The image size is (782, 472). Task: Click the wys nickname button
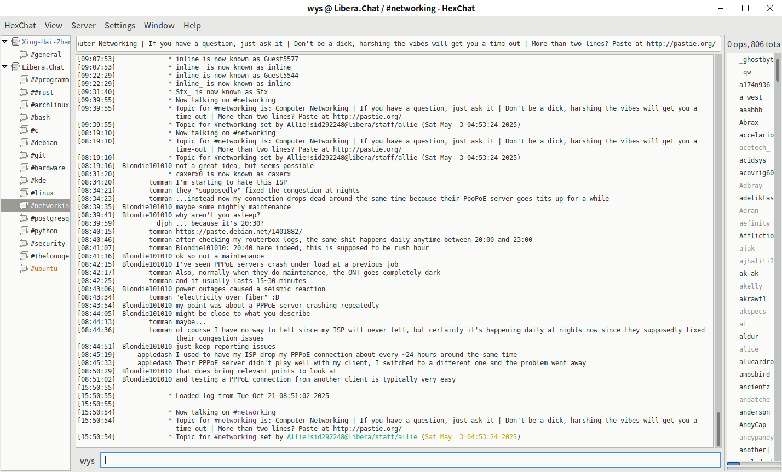(87, 461)
